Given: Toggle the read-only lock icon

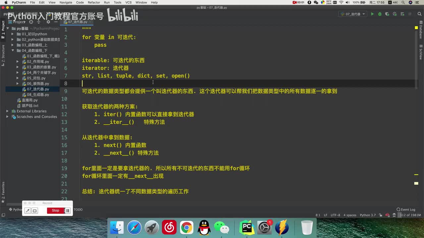Looking at the screenshot, I should pos(381,215).
